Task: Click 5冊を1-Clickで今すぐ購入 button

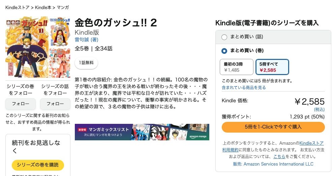Action: (273, 127)
